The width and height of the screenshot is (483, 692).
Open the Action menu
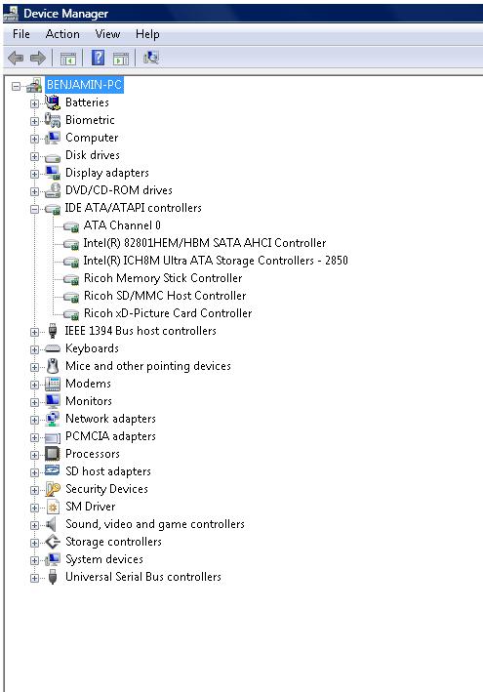tap(62, 34)
